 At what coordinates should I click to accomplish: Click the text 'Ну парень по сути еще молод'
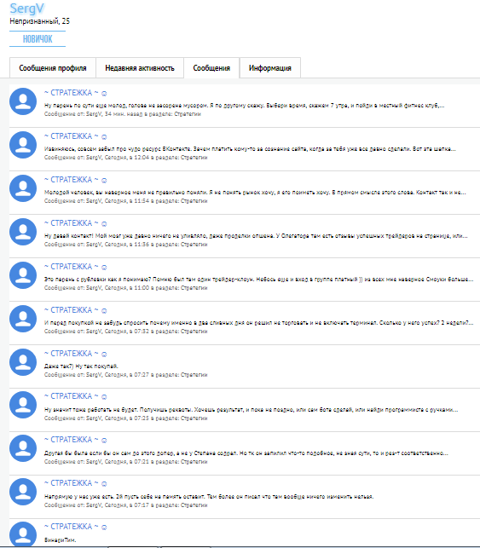pos(85,105)
